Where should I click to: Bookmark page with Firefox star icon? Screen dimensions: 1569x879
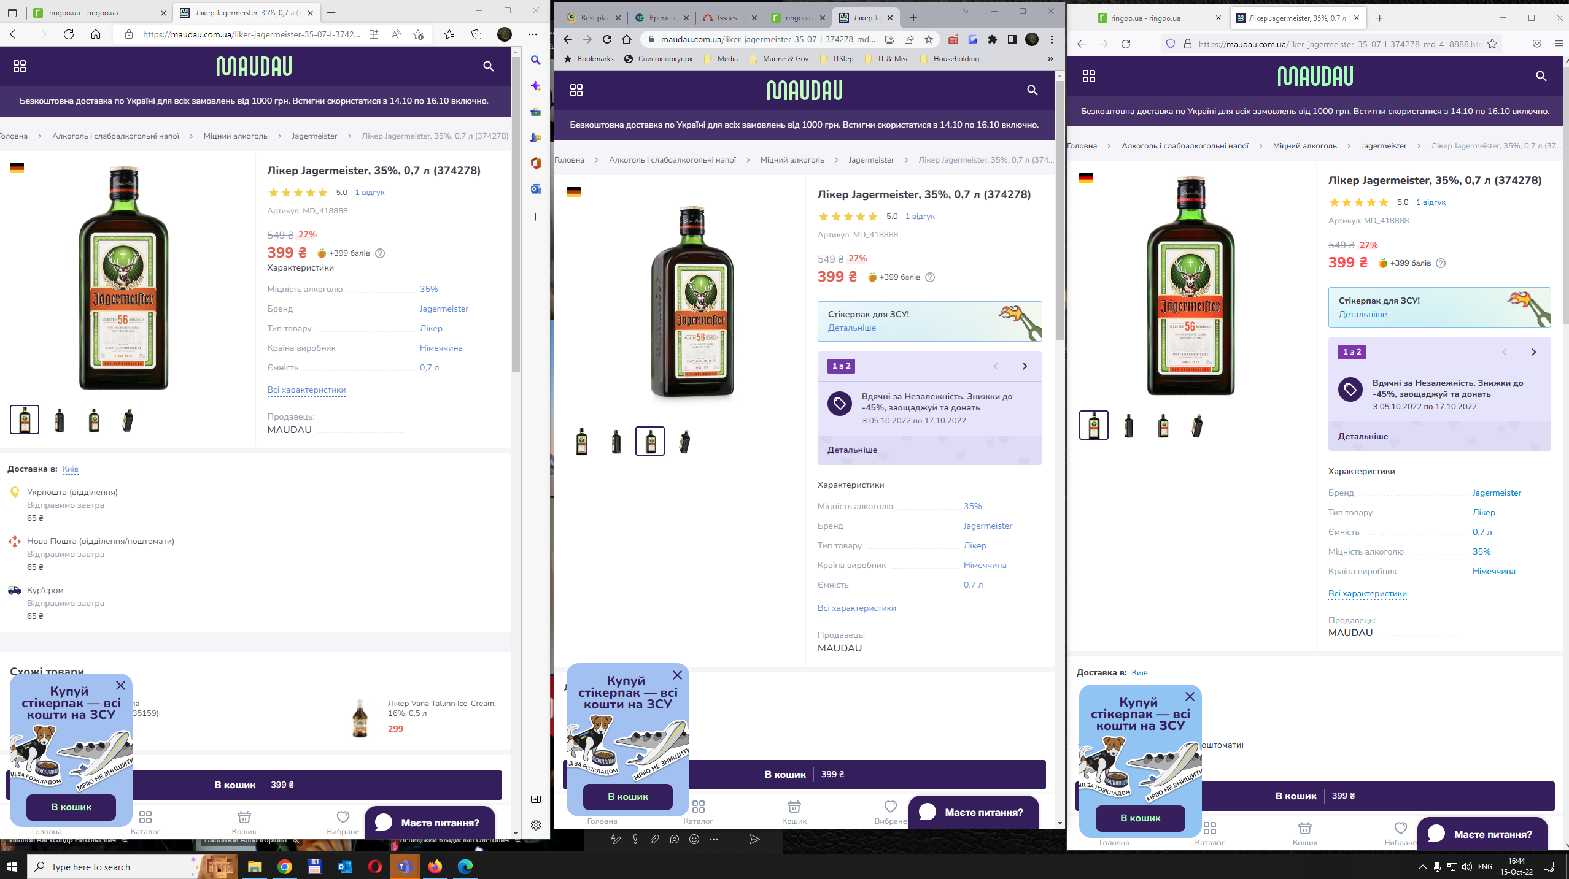pos(1492,44)
